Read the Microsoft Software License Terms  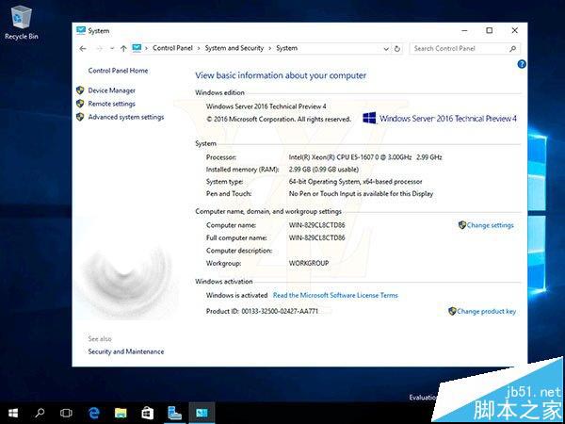(335, 295)
